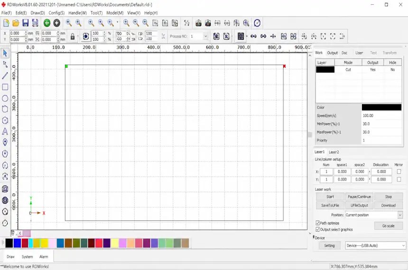Click the UFileOutput button
This screenshot has height=270, width=408.
pos(359,205)
